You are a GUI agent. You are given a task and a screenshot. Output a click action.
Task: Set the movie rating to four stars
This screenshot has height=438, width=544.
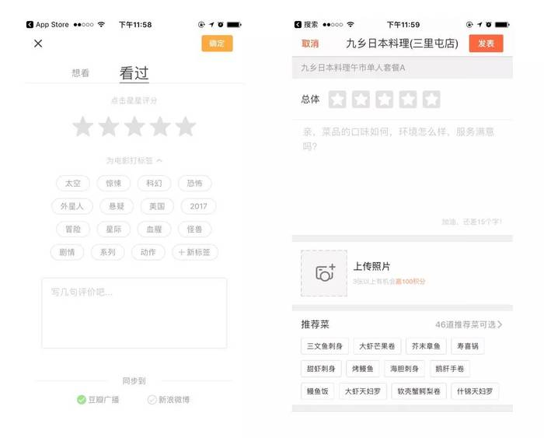coord(160,127)
